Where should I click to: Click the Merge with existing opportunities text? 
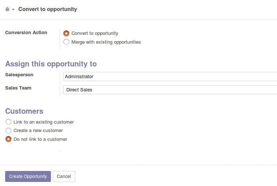(106, 42)
